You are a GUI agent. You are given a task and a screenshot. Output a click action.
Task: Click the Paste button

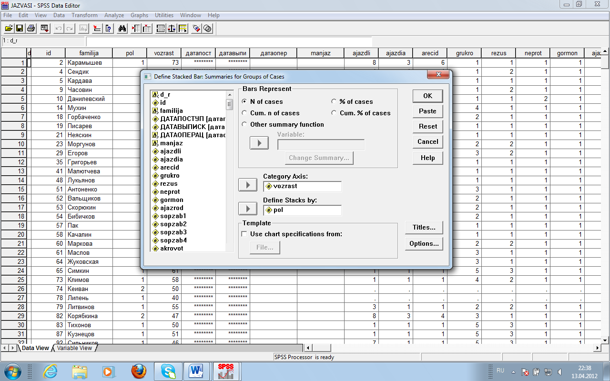click(x=427, y=111)
